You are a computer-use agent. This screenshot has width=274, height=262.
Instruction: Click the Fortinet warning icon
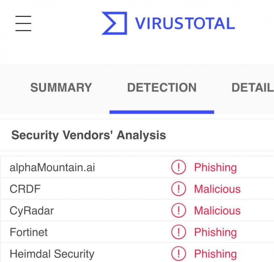(x=179, y=232)
